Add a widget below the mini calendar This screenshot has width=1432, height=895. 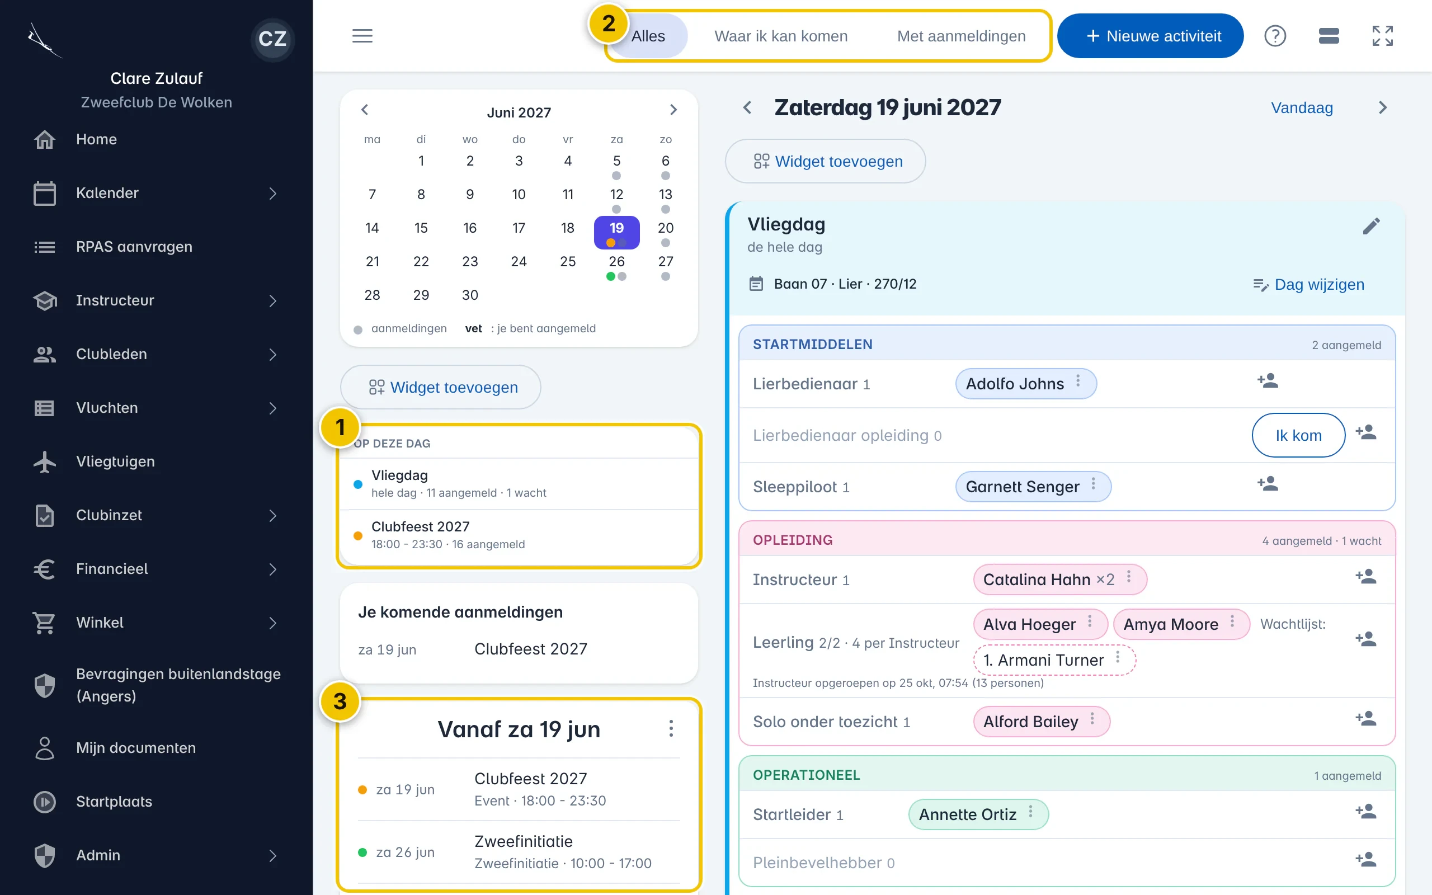coord(441,387)
